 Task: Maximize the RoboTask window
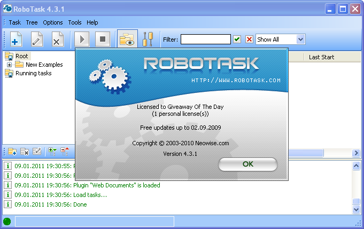tap(343, 9)
